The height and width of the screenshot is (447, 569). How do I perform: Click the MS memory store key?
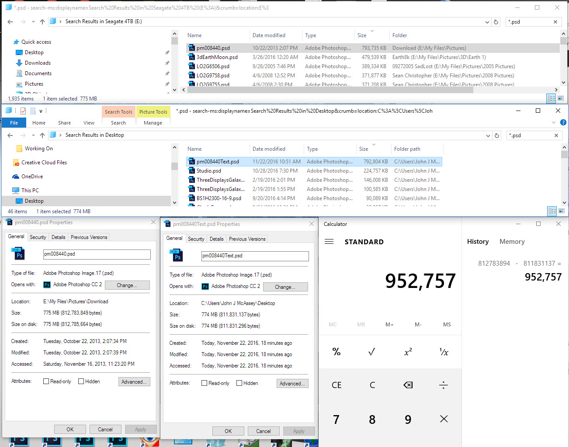pos(447,325)
